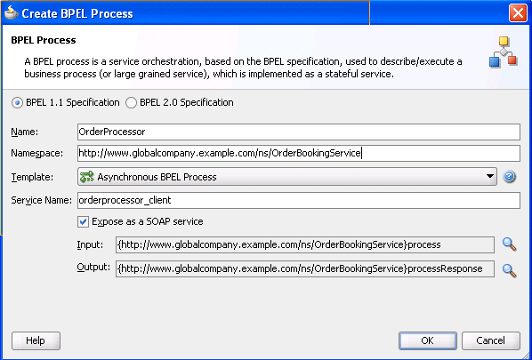
Task: Click the Input process element field
Action: [x=304, y=244]
